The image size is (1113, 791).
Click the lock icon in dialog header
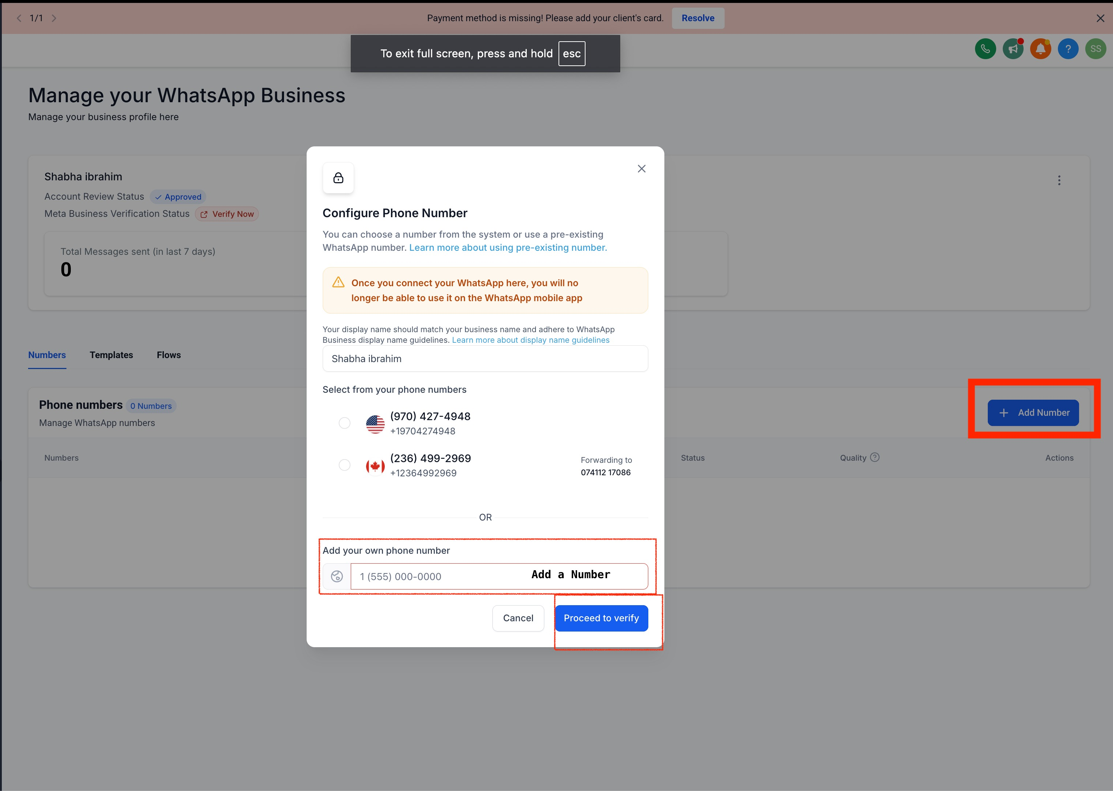[x=338, y=178]
